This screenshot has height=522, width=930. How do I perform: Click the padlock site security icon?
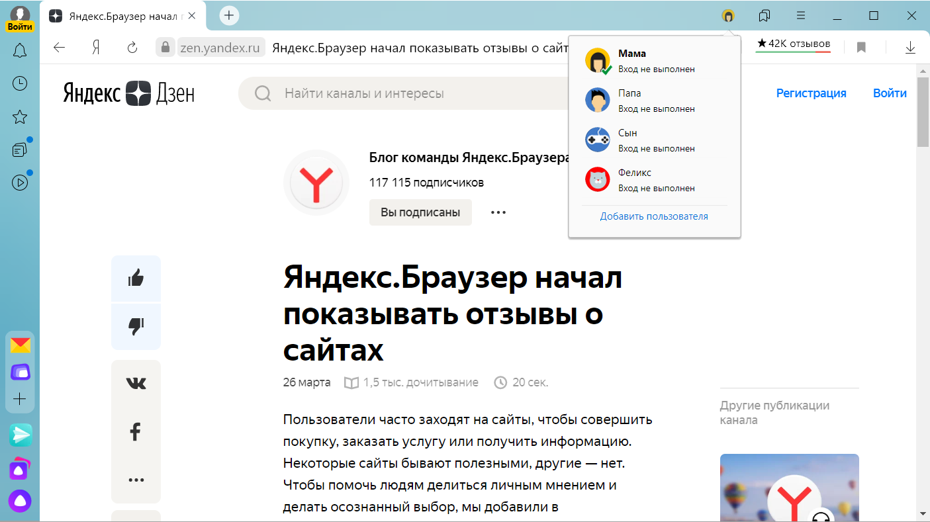click(x=164, y=47)
